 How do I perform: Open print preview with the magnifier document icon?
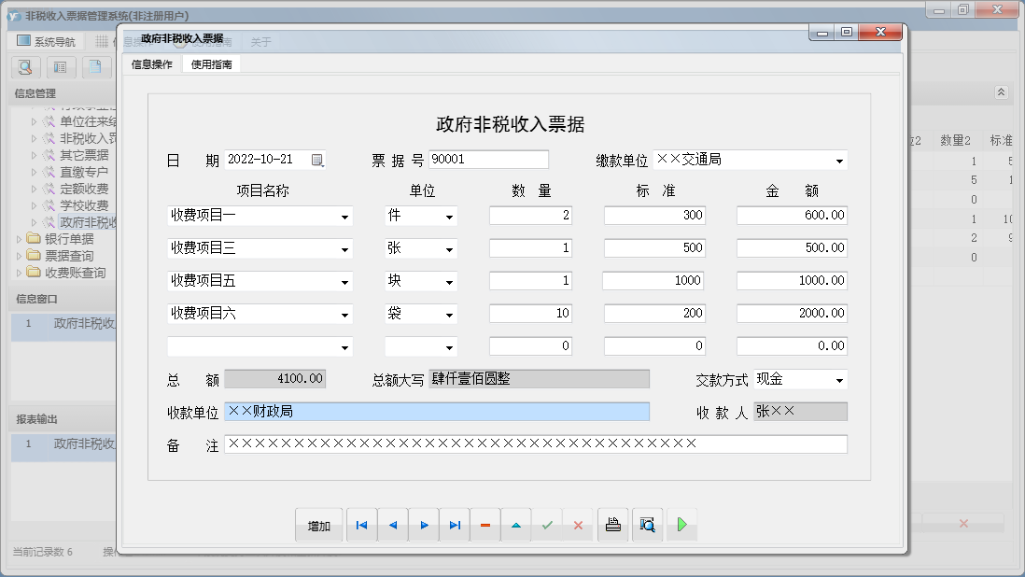[647, 525]
